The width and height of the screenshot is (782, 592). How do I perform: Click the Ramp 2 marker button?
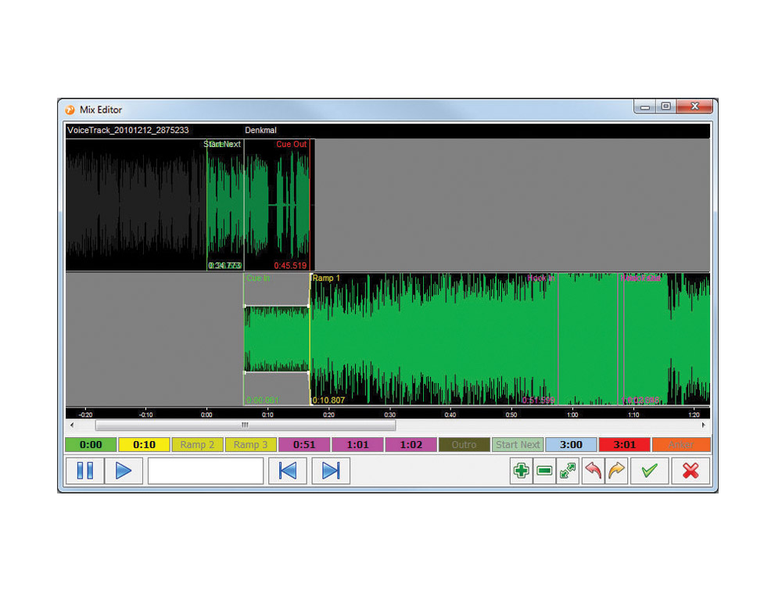tap(197, 445)
